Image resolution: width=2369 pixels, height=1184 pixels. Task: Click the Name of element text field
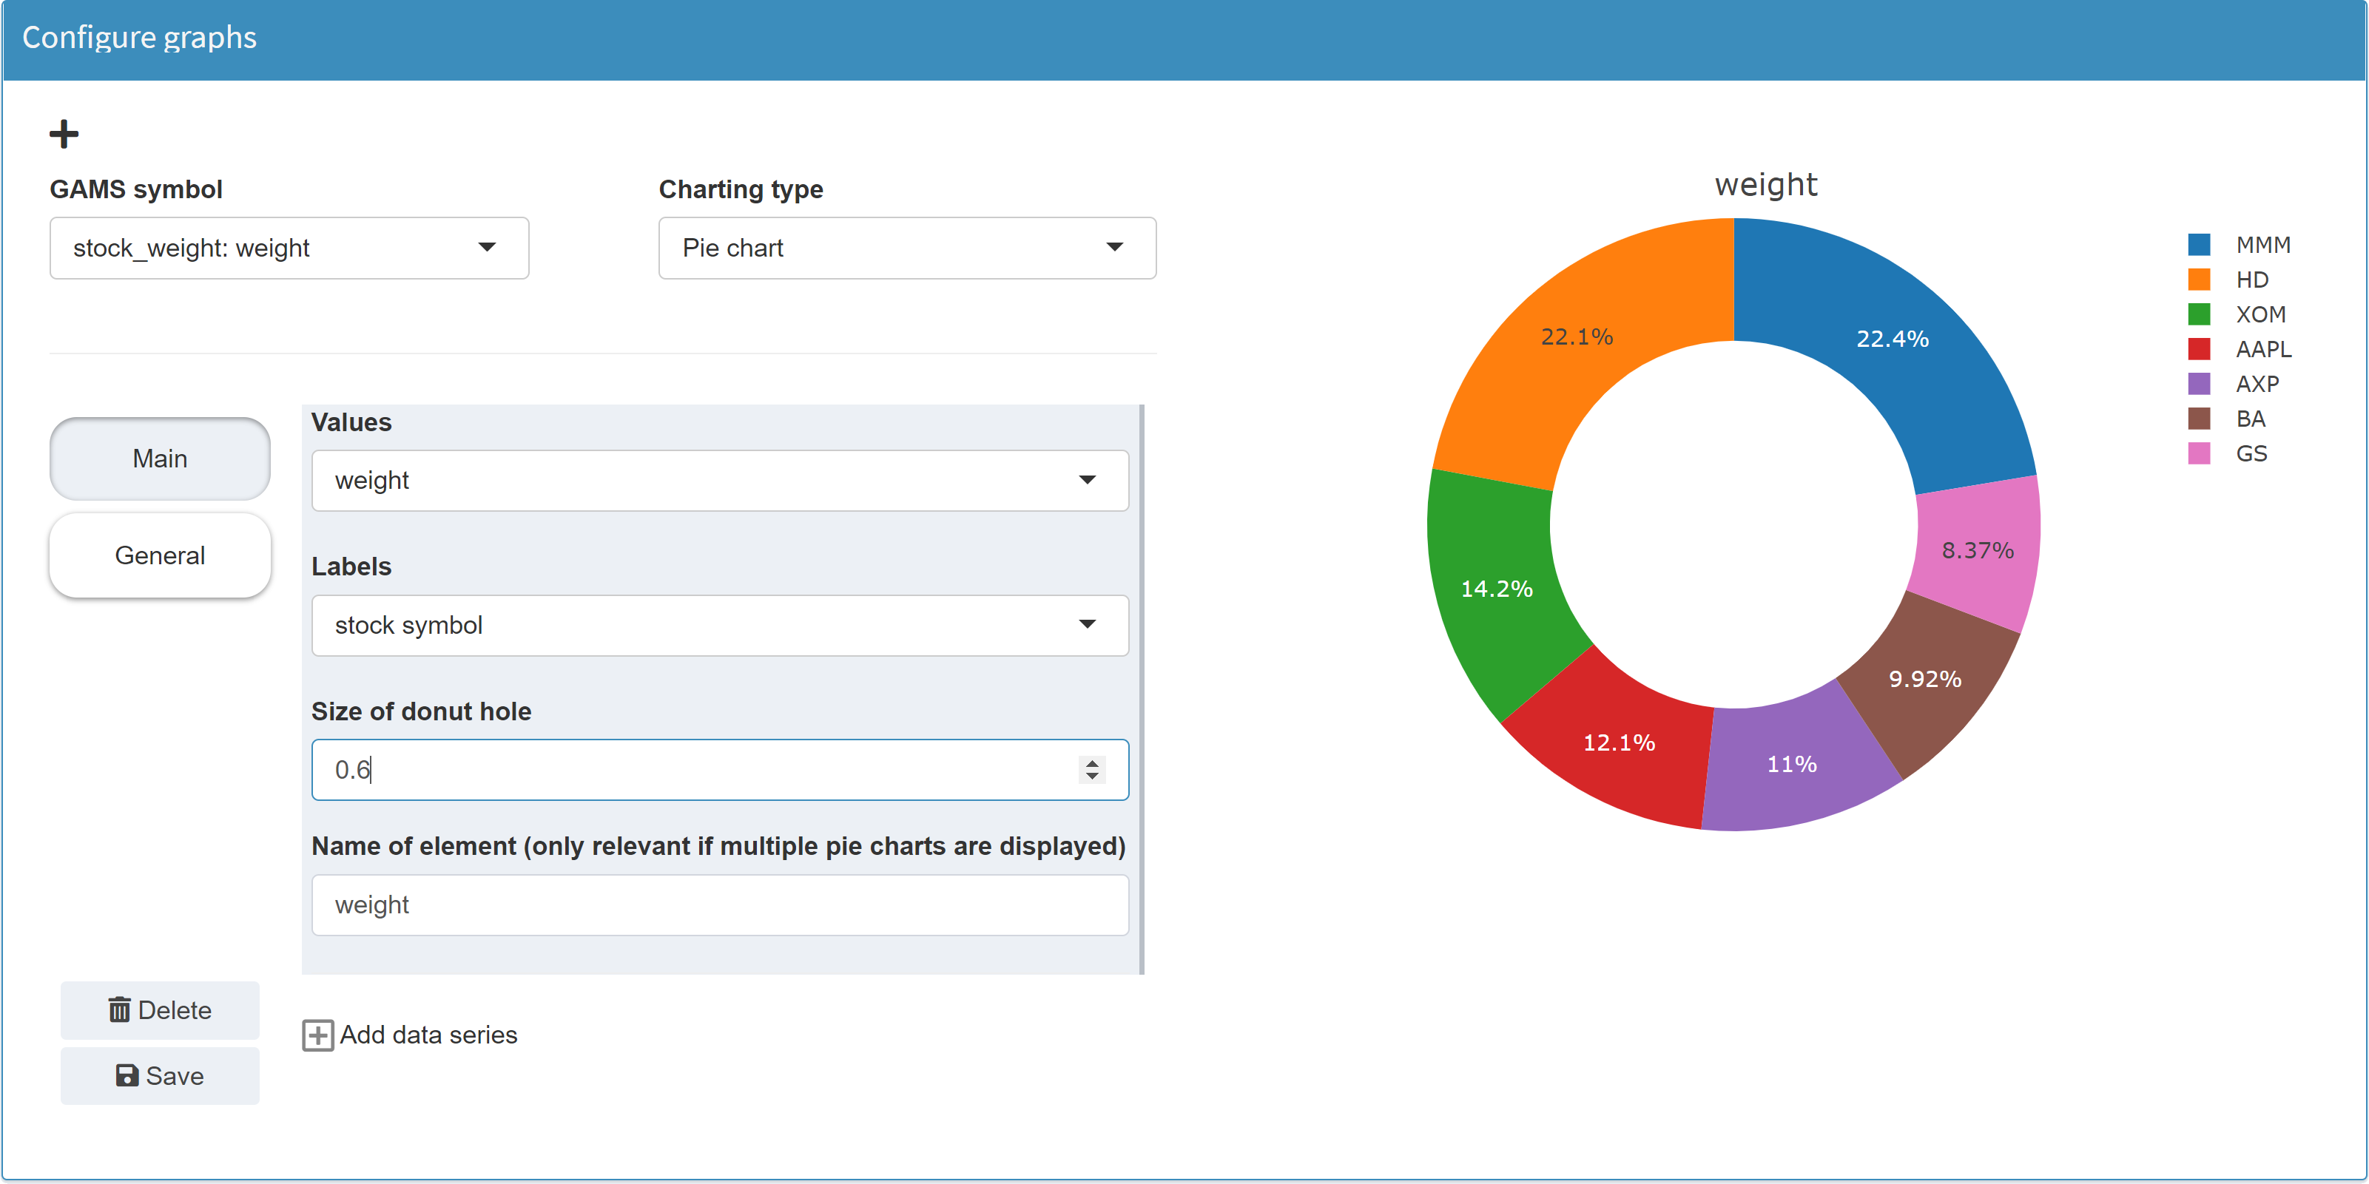click(x=719, y=904)
